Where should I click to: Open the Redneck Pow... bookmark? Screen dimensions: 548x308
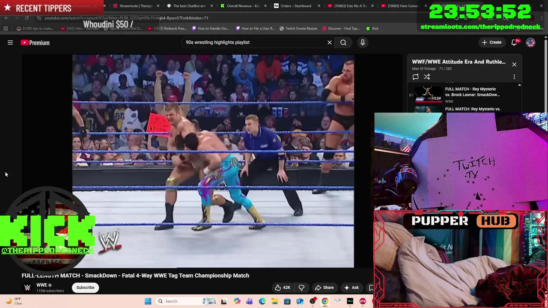(x=167, y=28)
